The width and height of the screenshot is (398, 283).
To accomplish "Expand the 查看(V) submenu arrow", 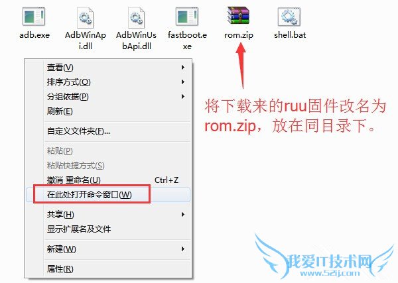I will (x=183, y=68).
